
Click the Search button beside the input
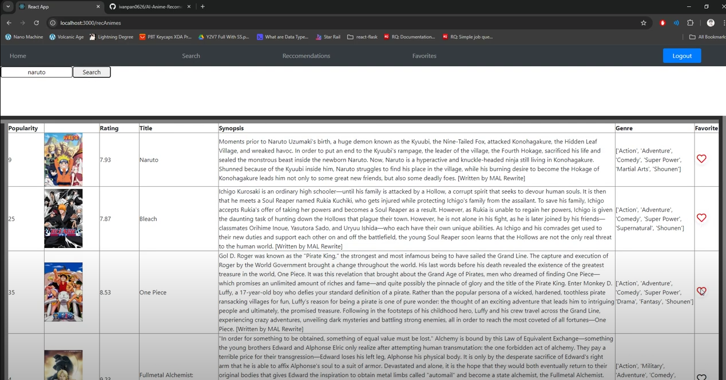[x=92, y=72]
